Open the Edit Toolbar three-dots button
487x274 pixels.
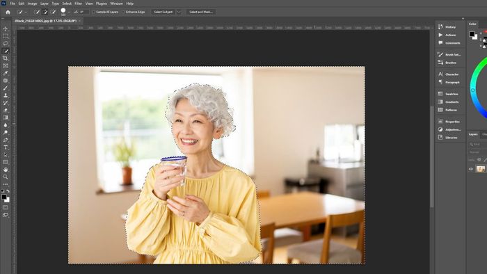6,184
